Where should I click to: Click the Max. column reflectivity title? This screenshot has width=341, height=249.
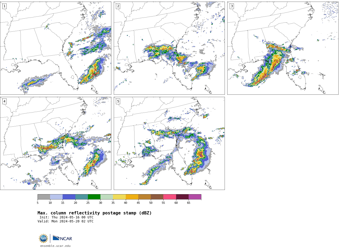95,213
